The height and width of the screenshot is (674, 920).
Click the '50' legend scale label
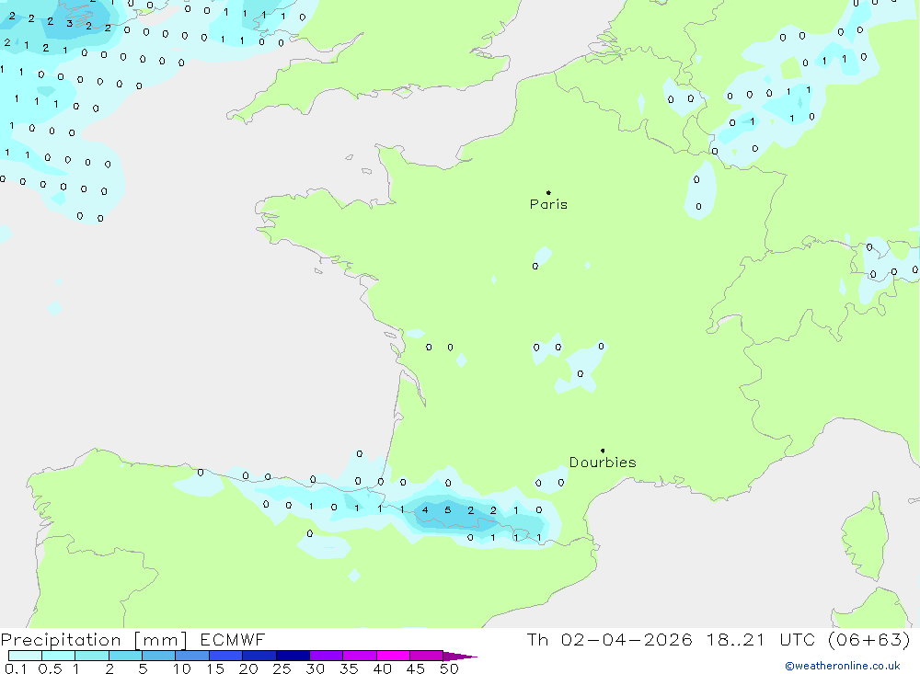point(449,668)
